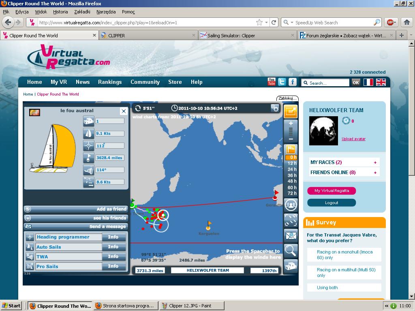This screenshot has width=415, height=311.
Task: Open the browser search engine dropdown
Action: tap(288, 23)
